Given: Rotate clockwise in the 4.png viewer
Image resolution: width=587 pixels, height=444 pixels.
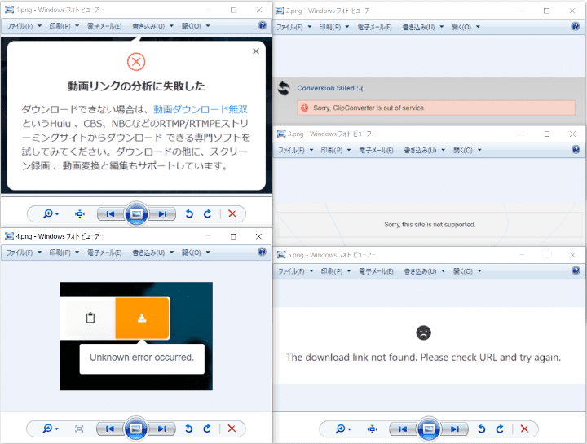Looking at the screenshot, I should (x=207, y=428).
